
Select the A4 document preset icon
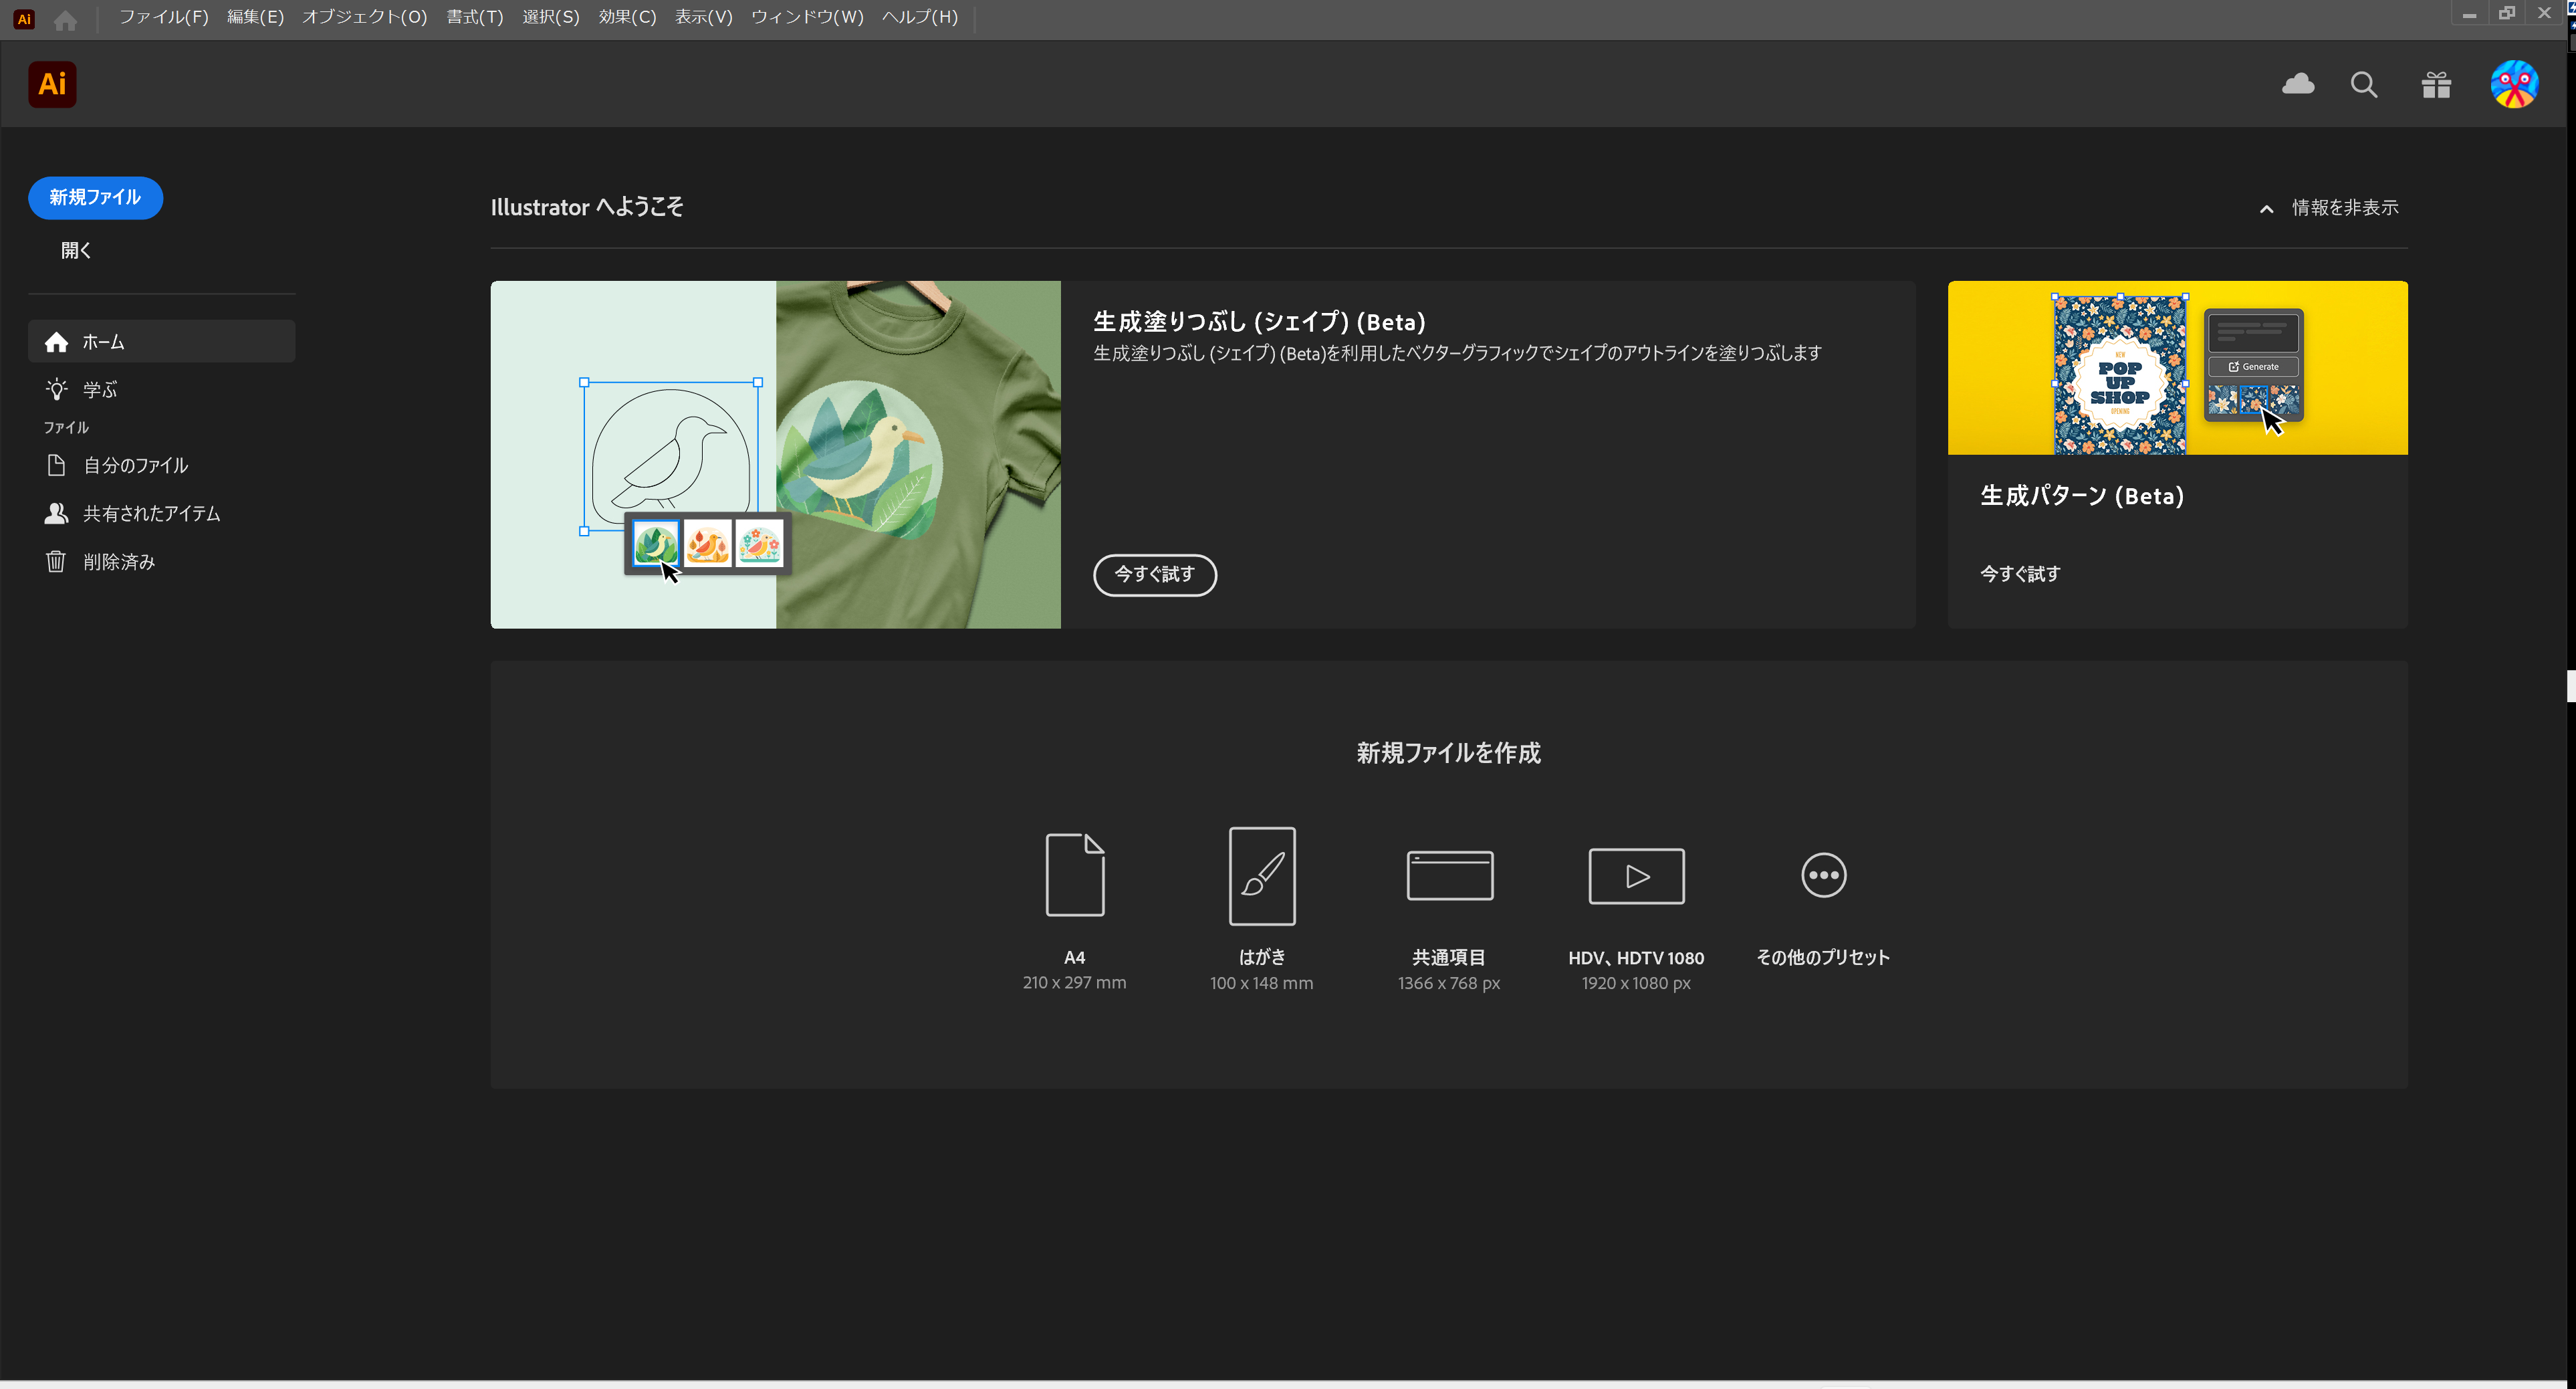[x=1075, y=875]
